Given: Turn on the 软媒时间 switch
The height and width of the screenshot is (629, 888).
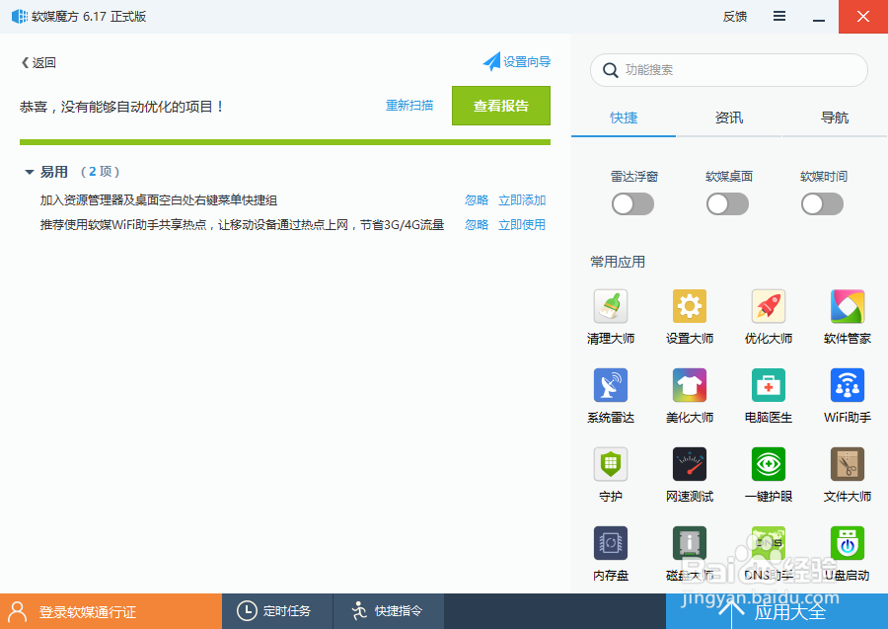Looking at the screenshot, I should coord(822,204).
